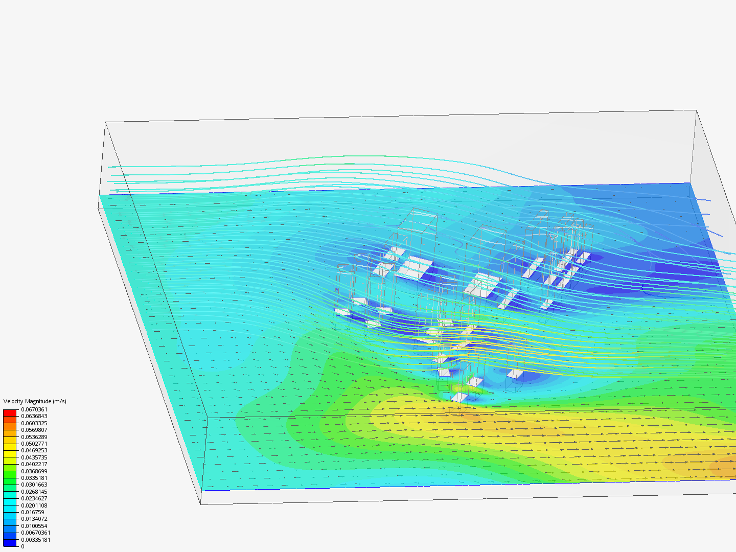This screenshot has width=736, height=552.
Task: Click the legend value label reading 0
Action: (x=22, y=546)
